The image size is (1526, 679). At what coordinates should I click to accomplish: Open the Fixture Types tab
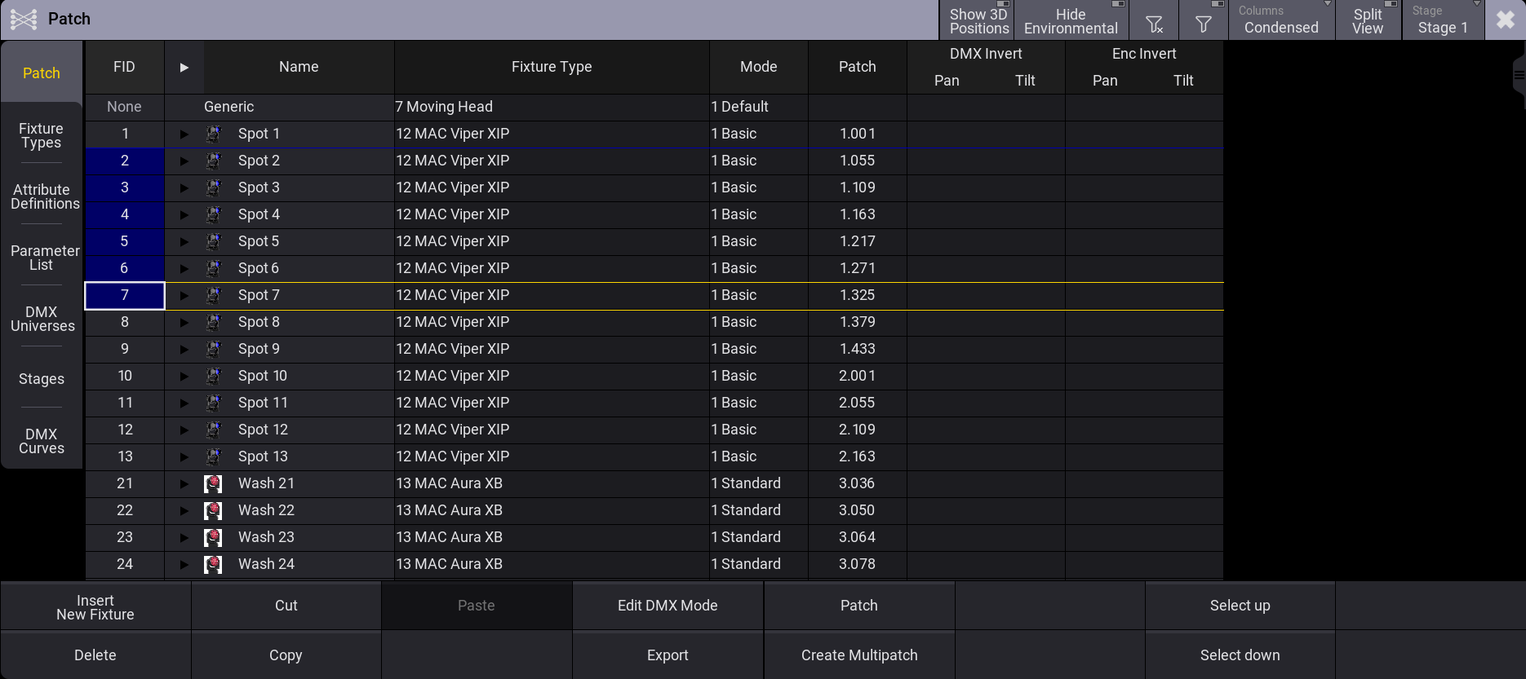click(x=42, y=135)
